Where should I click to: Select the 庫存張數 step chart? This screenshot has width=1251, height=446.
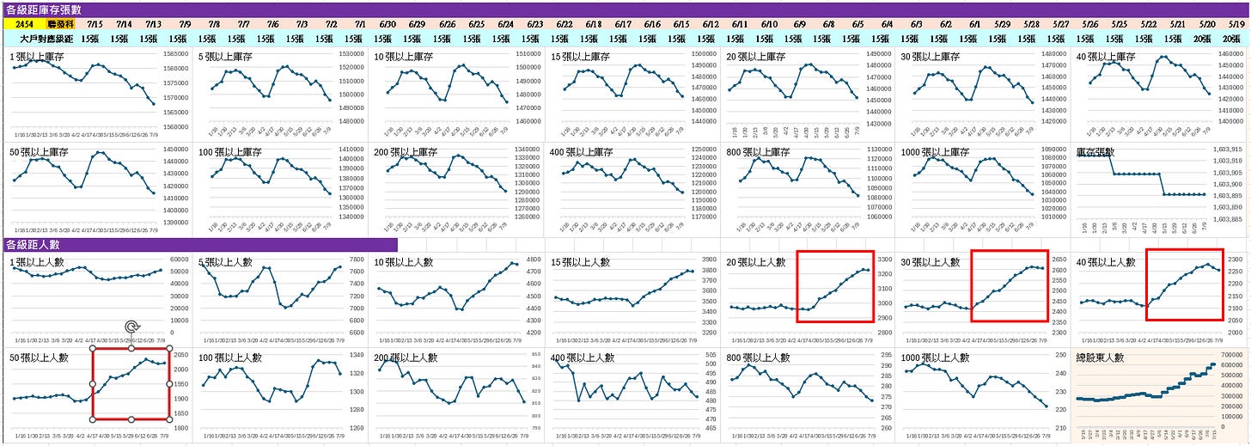click(x=1159, y=189)
